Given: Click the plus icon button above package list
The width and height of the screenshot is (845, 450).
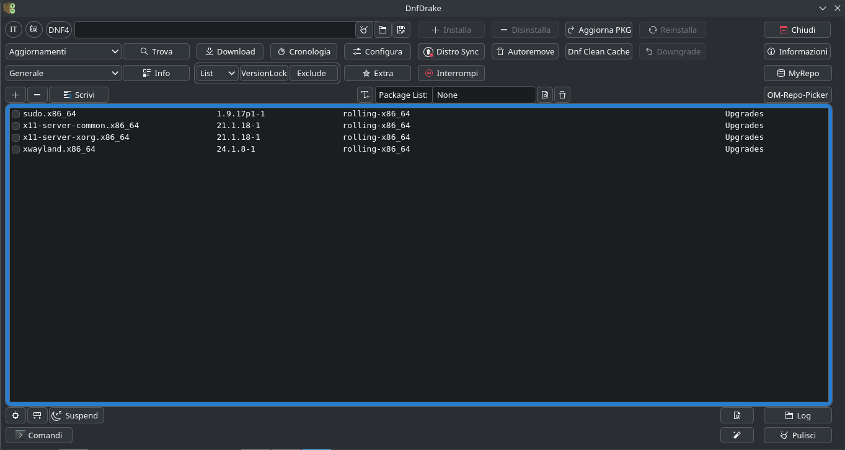Looking at the screenshot, I should pyautogui.click(x=15, y=95).
